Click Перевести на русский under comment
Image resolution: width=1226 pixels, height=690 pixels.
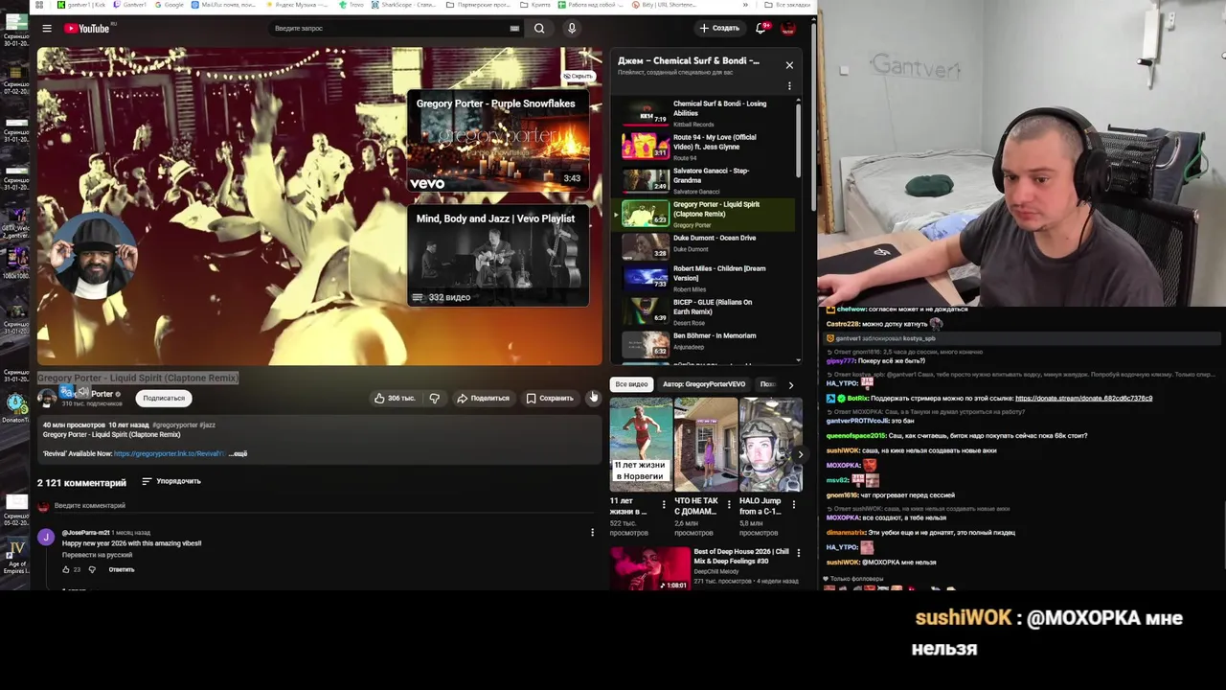[x=97, y=555]
